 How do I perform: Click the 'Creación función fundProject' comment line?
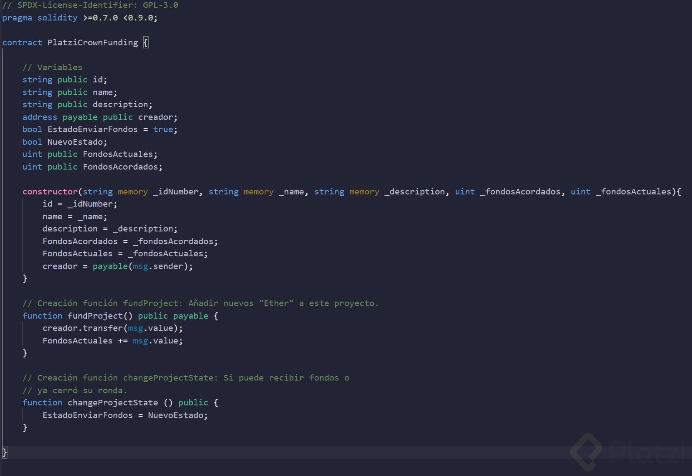[x=200, y=303]
